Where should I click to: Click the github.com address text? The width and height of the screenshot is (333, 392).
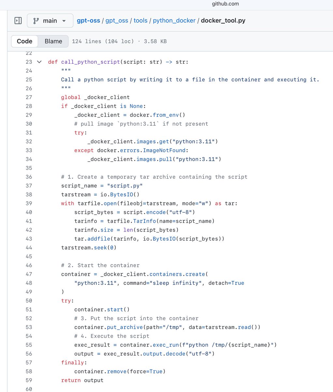coord(225,4)
